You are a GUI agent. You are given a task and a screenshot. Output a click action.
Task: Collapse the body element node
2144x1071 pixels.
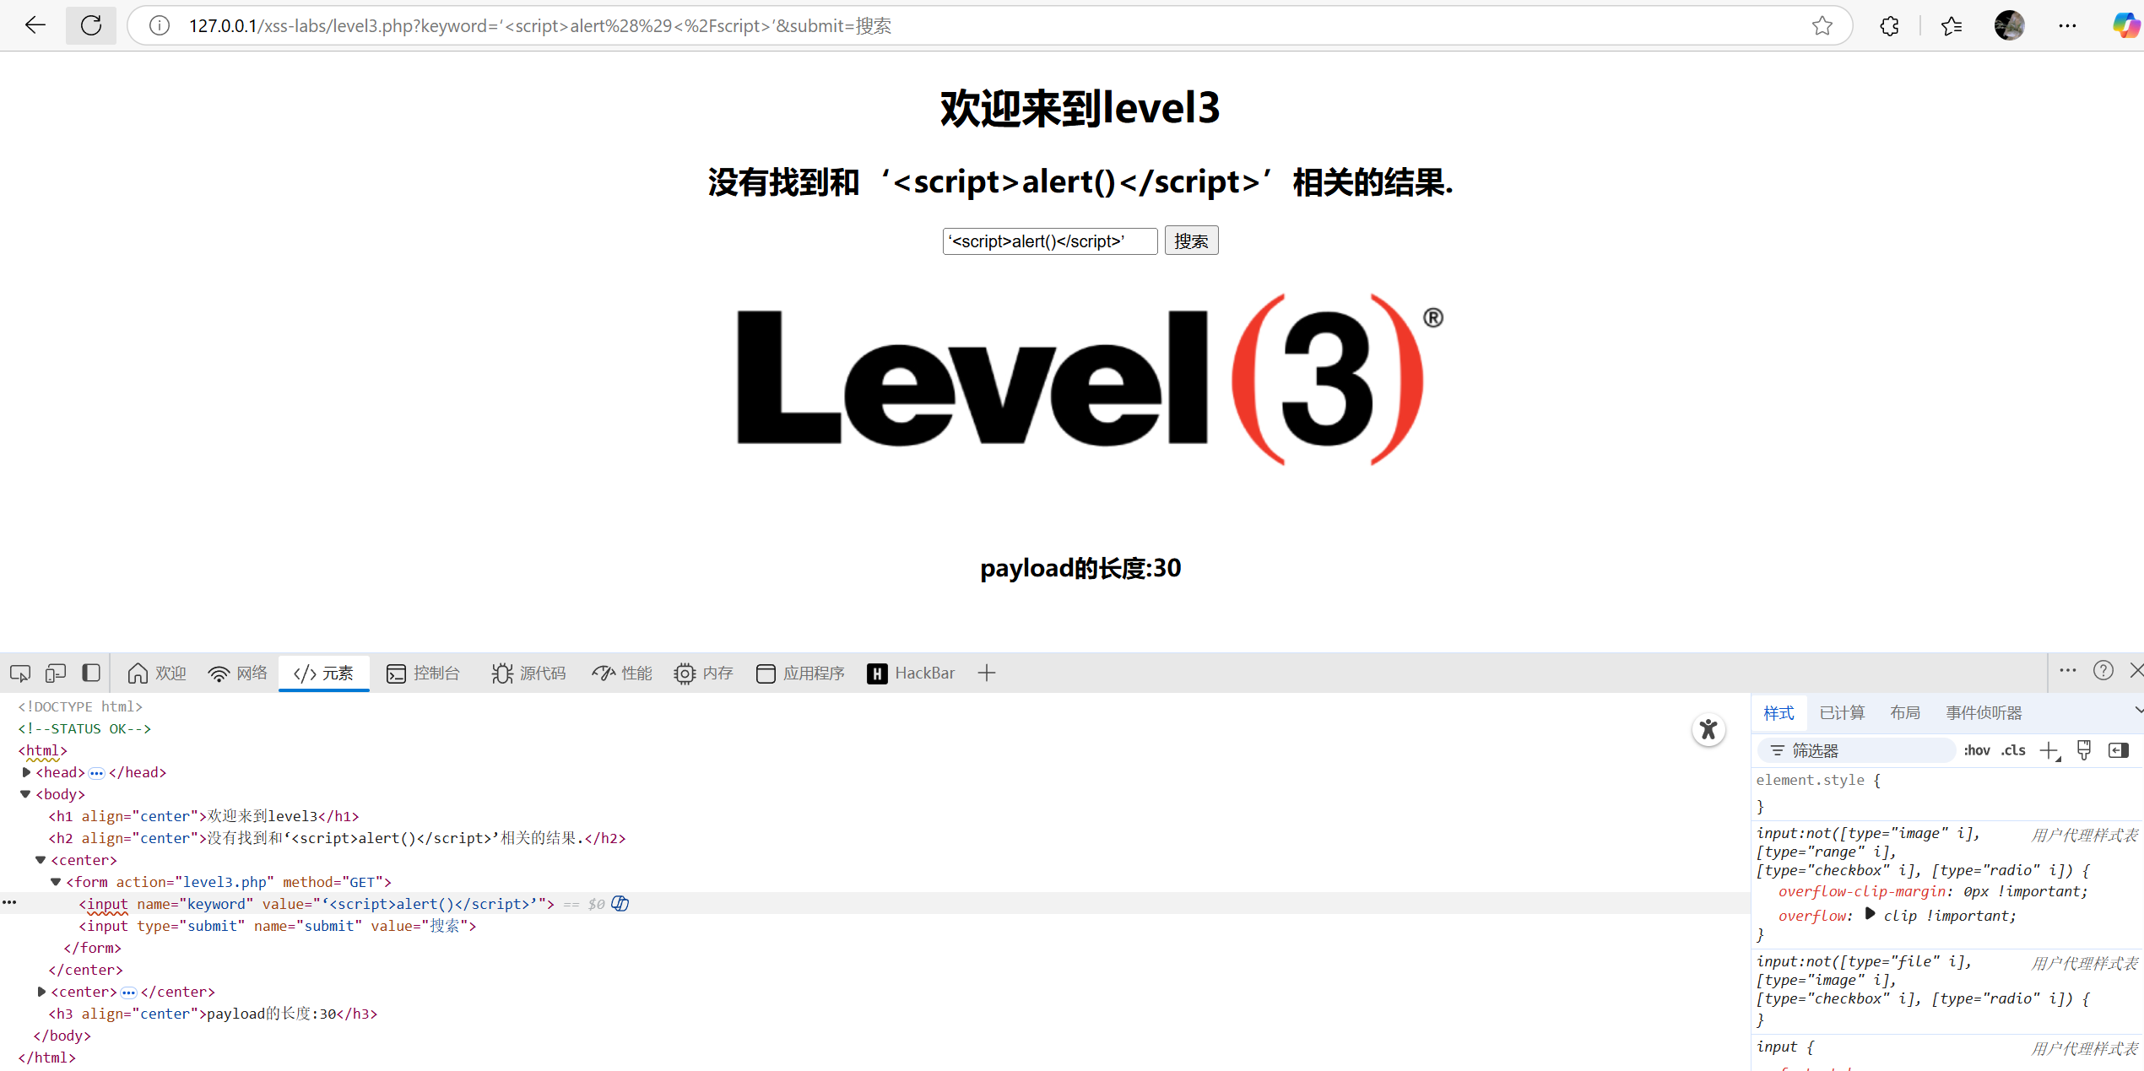[25, 794]
